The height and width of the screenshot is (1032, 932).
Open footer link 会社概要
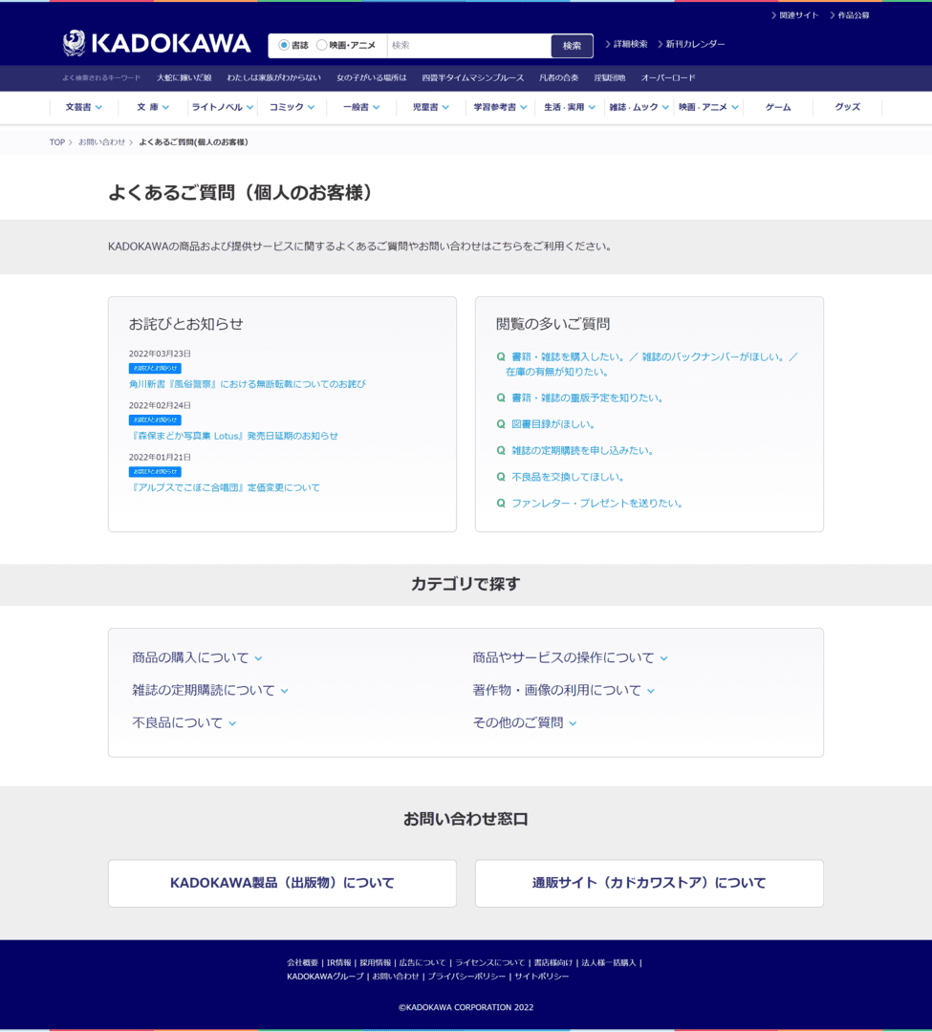302,963
